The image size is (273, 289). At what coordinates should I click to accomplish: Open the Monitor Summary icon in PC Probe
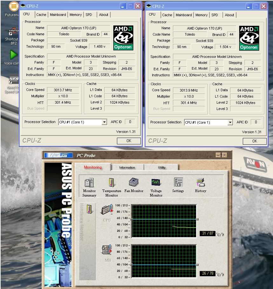(89, 183)
